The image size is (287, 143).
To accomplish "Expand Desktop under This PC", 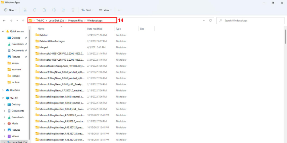I will click(5, 104).
